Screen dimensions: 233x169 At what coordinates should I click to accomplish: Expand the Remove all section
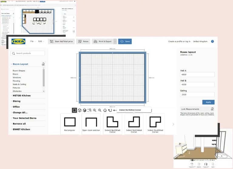[19, 124]
